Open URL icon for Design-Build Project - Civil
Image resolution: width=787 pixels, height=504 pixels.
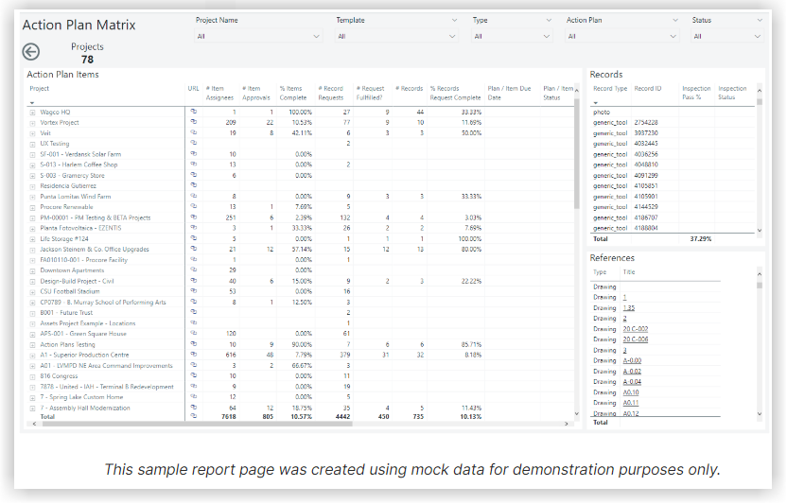click(194, 281)
